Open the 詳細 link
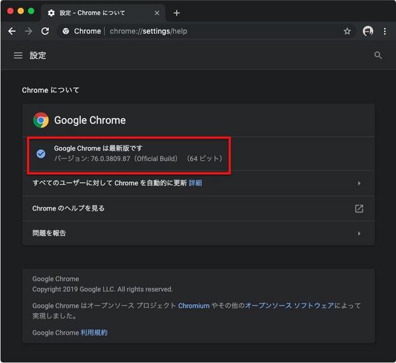 196,183
